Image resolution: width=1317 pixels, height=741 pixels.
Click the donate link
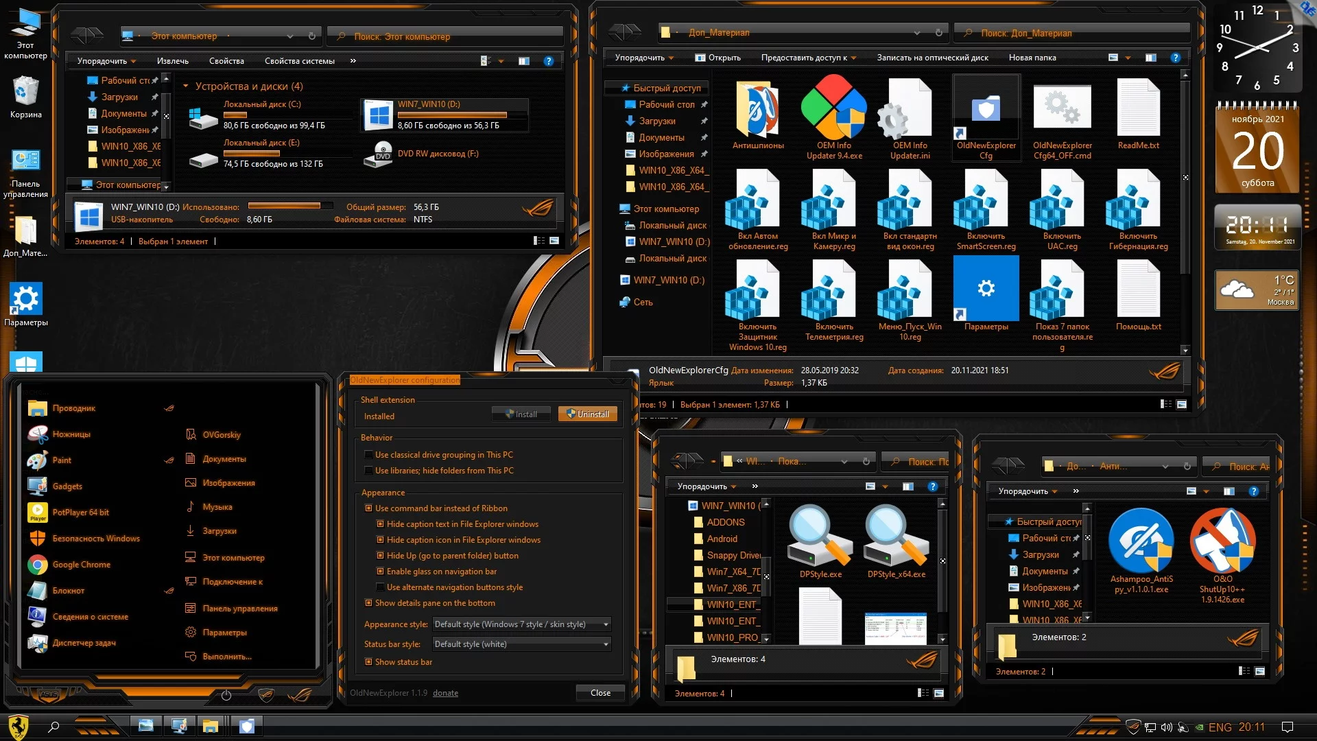[445, 693]
